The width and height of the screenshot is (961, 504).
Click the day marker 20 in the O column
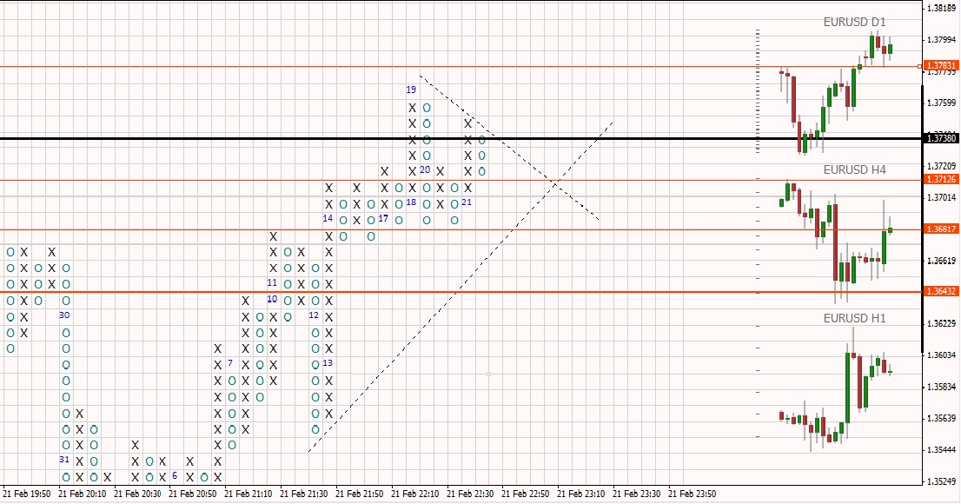coord(425,169)
